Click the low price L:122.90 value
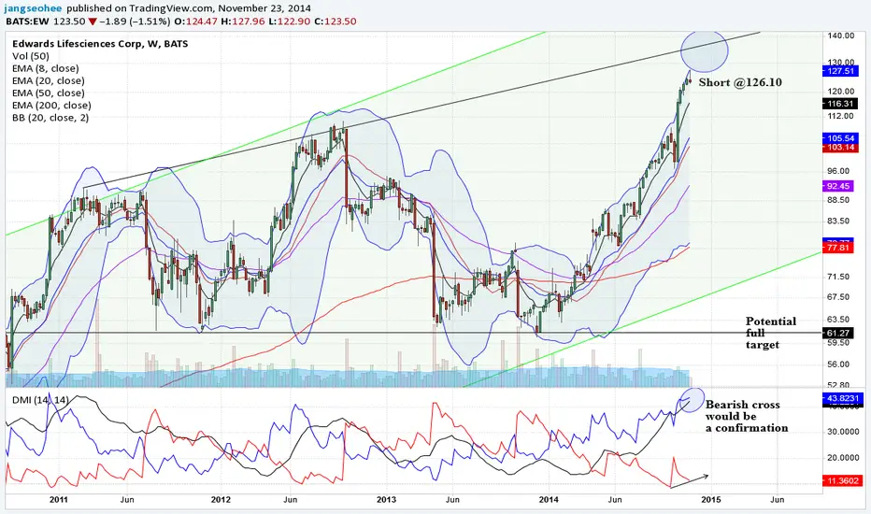The height and width of the screenshot is (514, 871). point(288,21)
